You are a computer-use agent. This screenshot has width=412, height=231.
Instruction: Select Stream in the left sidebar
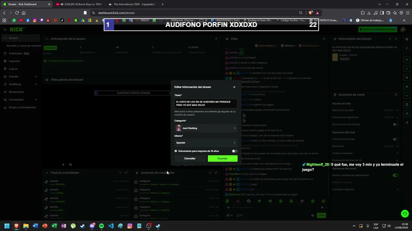[x=21, y=38]
